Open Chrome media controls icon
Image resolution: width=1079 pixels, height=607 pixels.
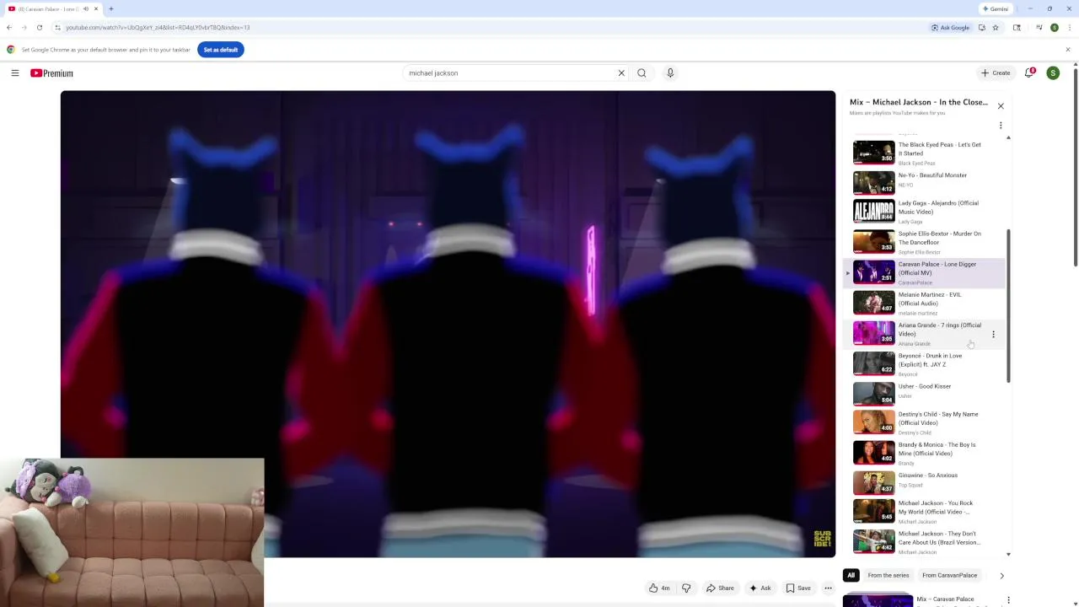click(x=1039, y=28)
